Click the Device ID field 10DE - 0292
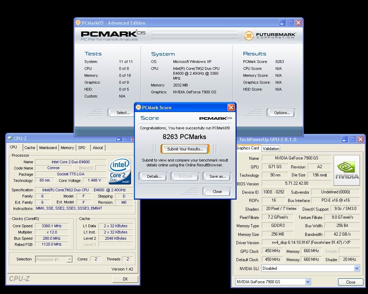368x294 pixels. point(274,192)
